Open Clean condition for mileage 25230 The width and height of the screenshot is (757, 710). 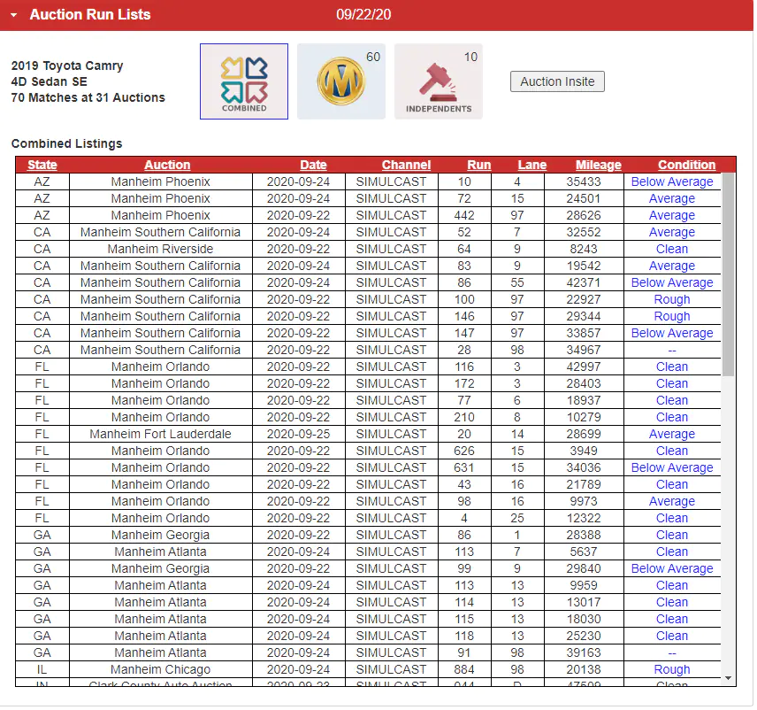(674, 637)
